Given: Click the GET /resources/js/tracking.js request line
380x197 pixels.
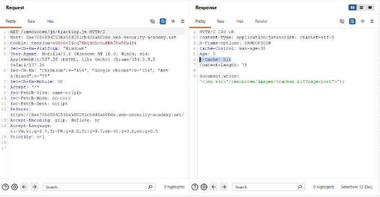Looking at the screenshot, I should [57, 32].
